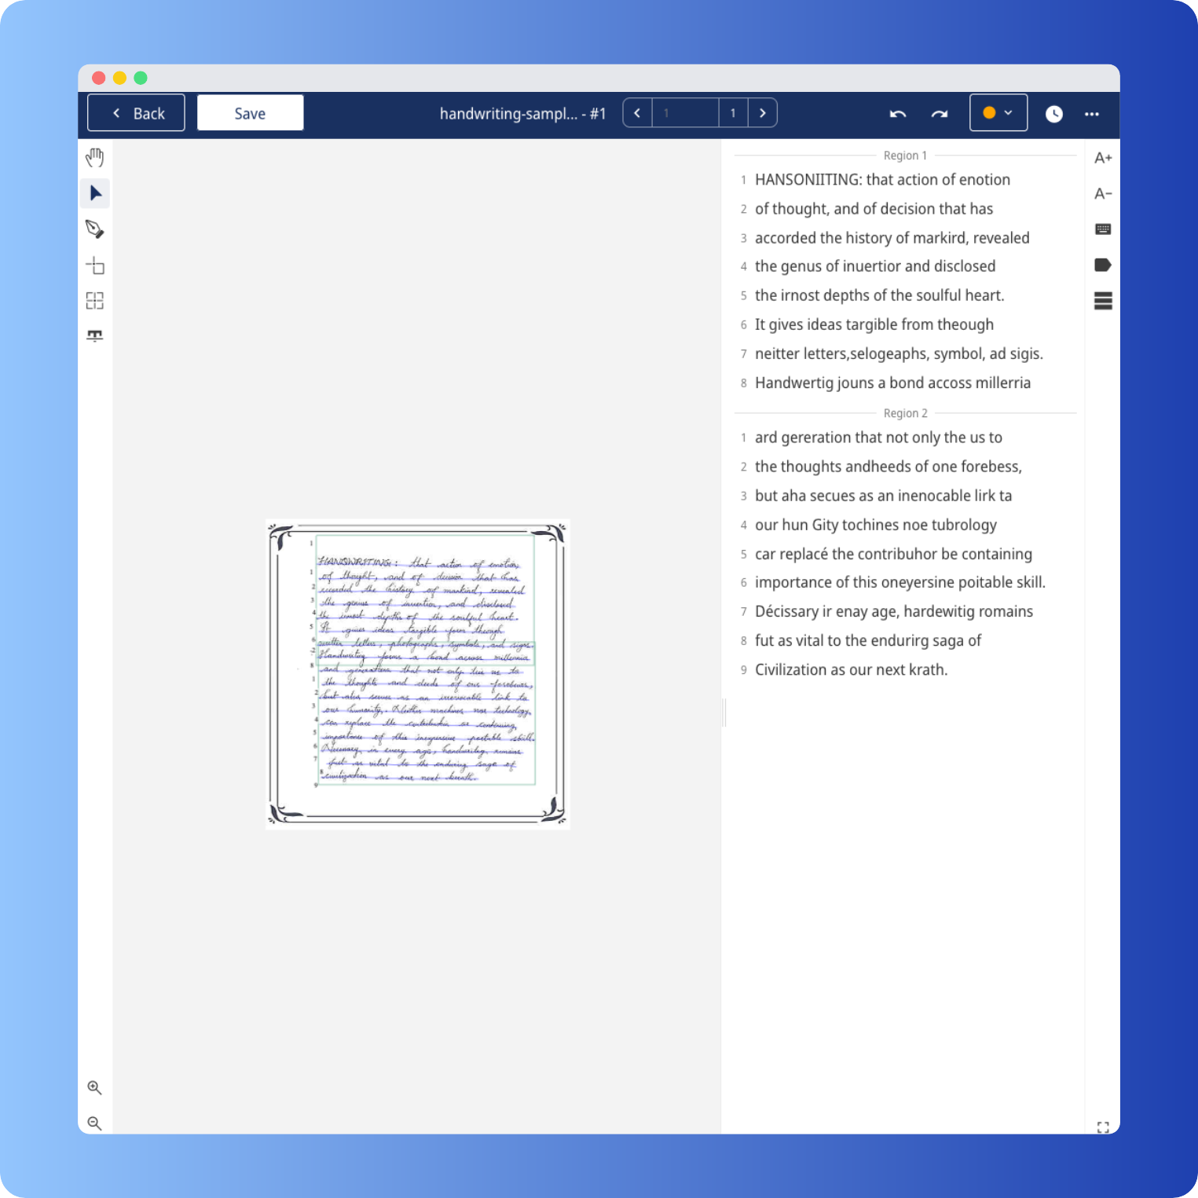Increase transcription font size with A+
The image size is (1198, 1198).
[x=1103, y=158]
